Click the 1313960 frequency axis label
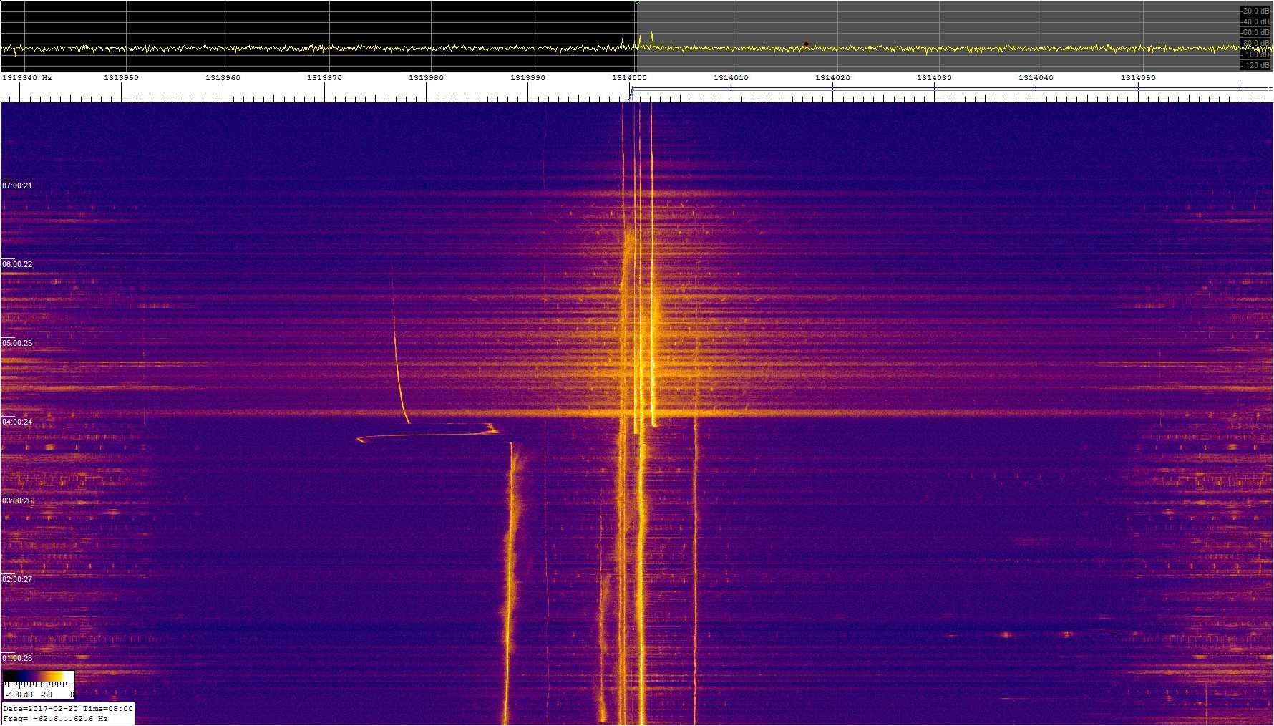 pos(223,77)
